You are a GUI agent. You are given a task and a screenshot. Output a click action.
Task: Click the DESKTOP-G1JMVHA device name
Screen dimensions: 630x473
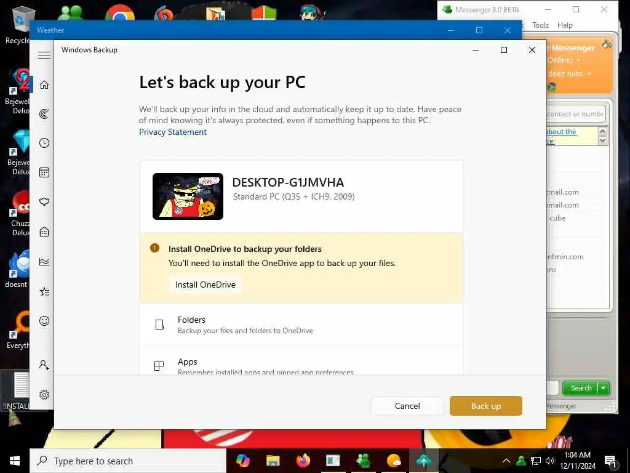[288, 182]
